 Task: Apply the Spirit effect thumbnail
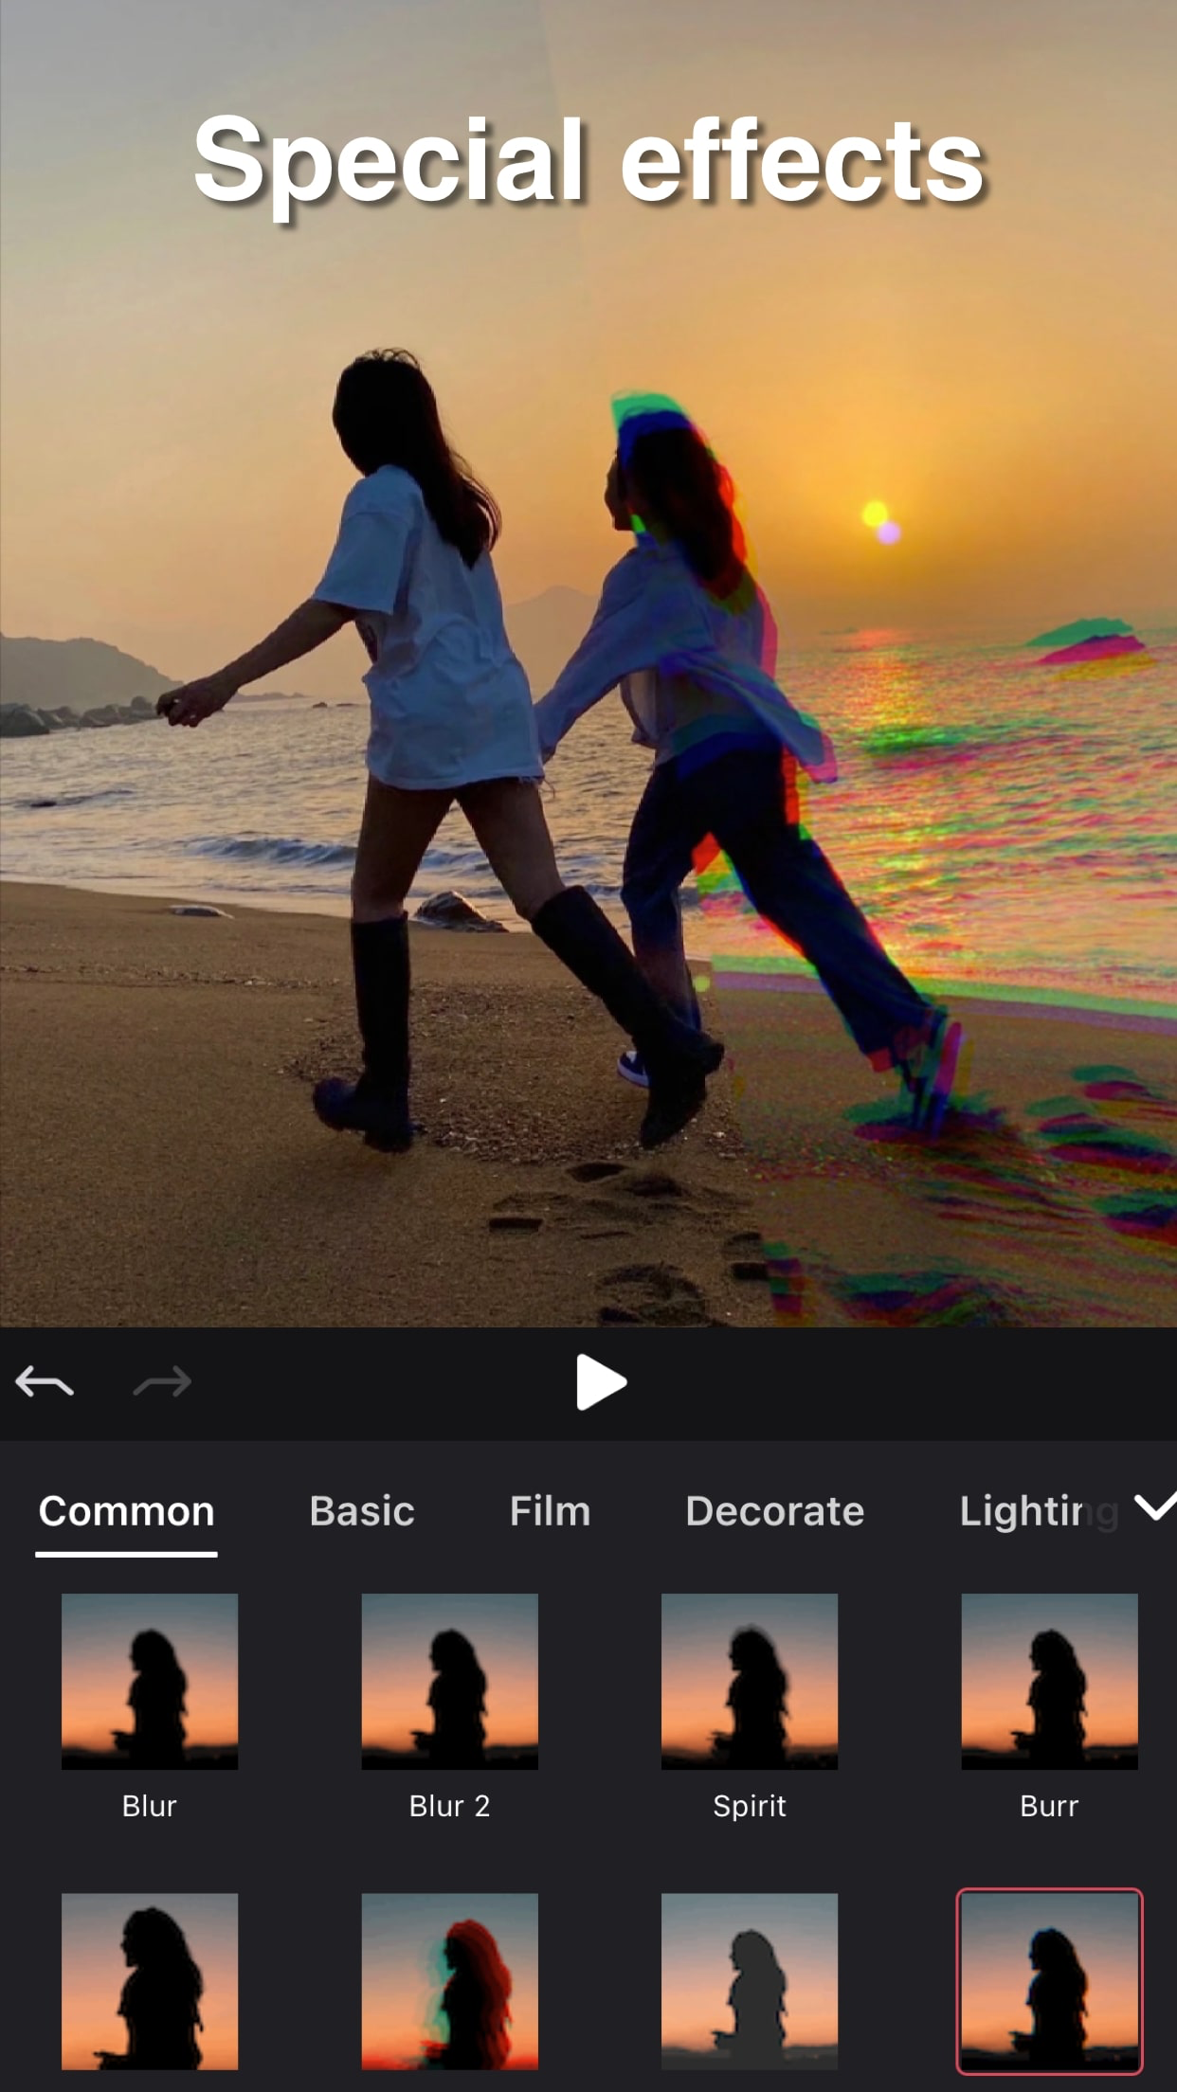tap(750, 1682)
